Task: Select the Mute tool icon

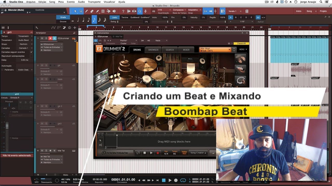Action: [x=108, y=11]
